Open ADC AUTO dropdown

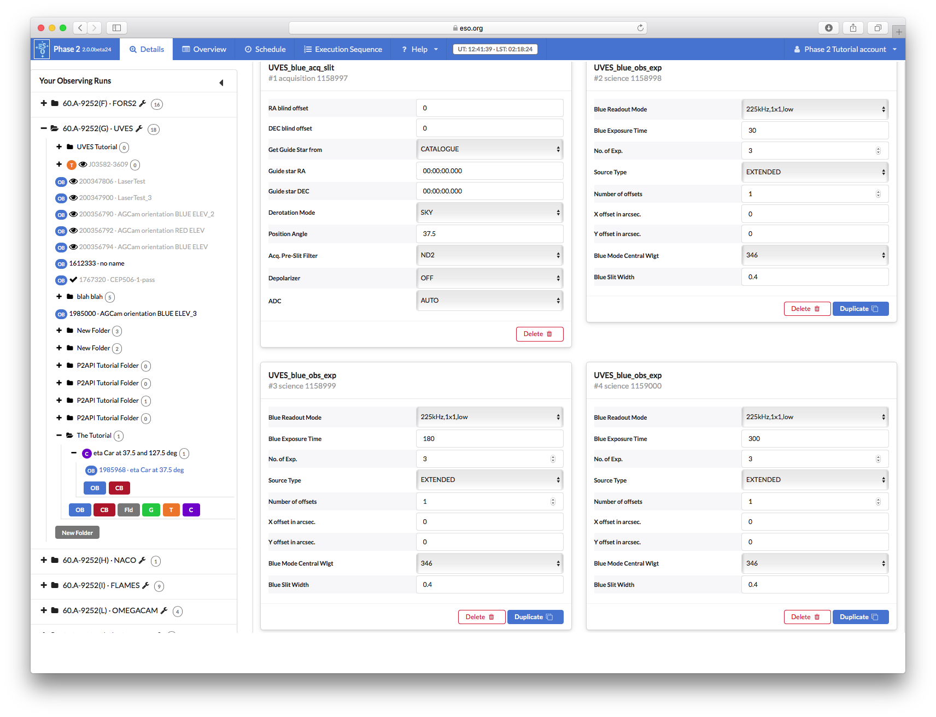(x=490, y=301)
